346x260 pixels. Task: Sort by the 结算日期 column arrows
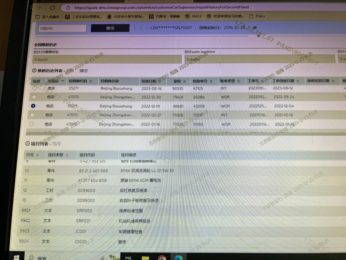click(160, 81)
